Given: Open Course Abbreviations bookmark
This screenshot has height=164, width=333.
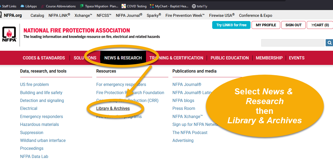Looking at the screenshot, I should 58,6.
